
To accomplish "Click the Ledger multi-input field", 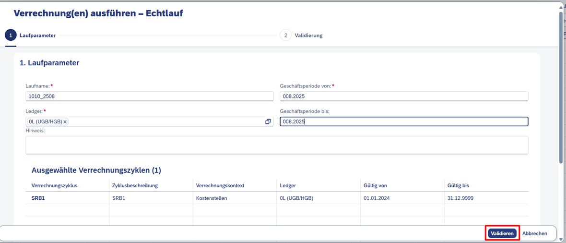I will pyautogui.click(x=150, y=121).
